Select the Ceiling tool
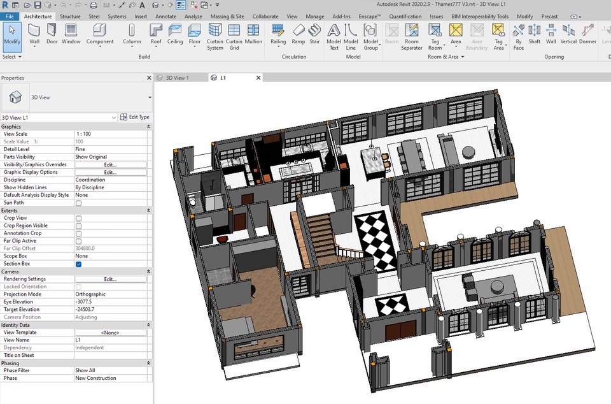The height and width of the screenshot is (404, 611). (x=175, y=34)
